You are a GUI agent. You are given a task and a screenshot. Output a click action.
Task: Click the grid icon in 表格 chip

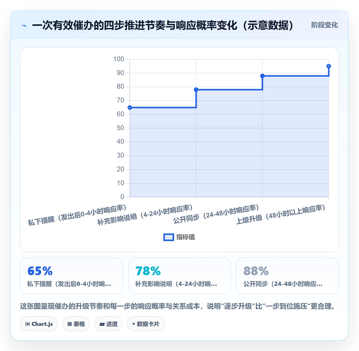pyautogui.click(x=70, y=324)
